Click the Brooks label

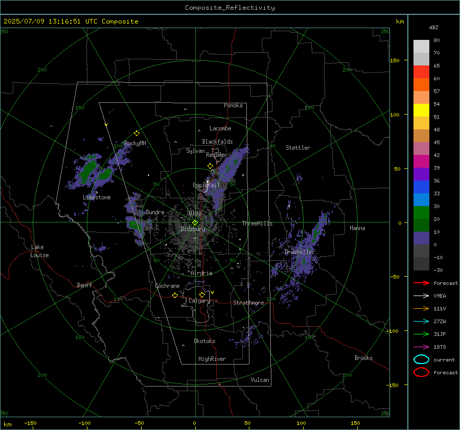(x=363, y=358)
